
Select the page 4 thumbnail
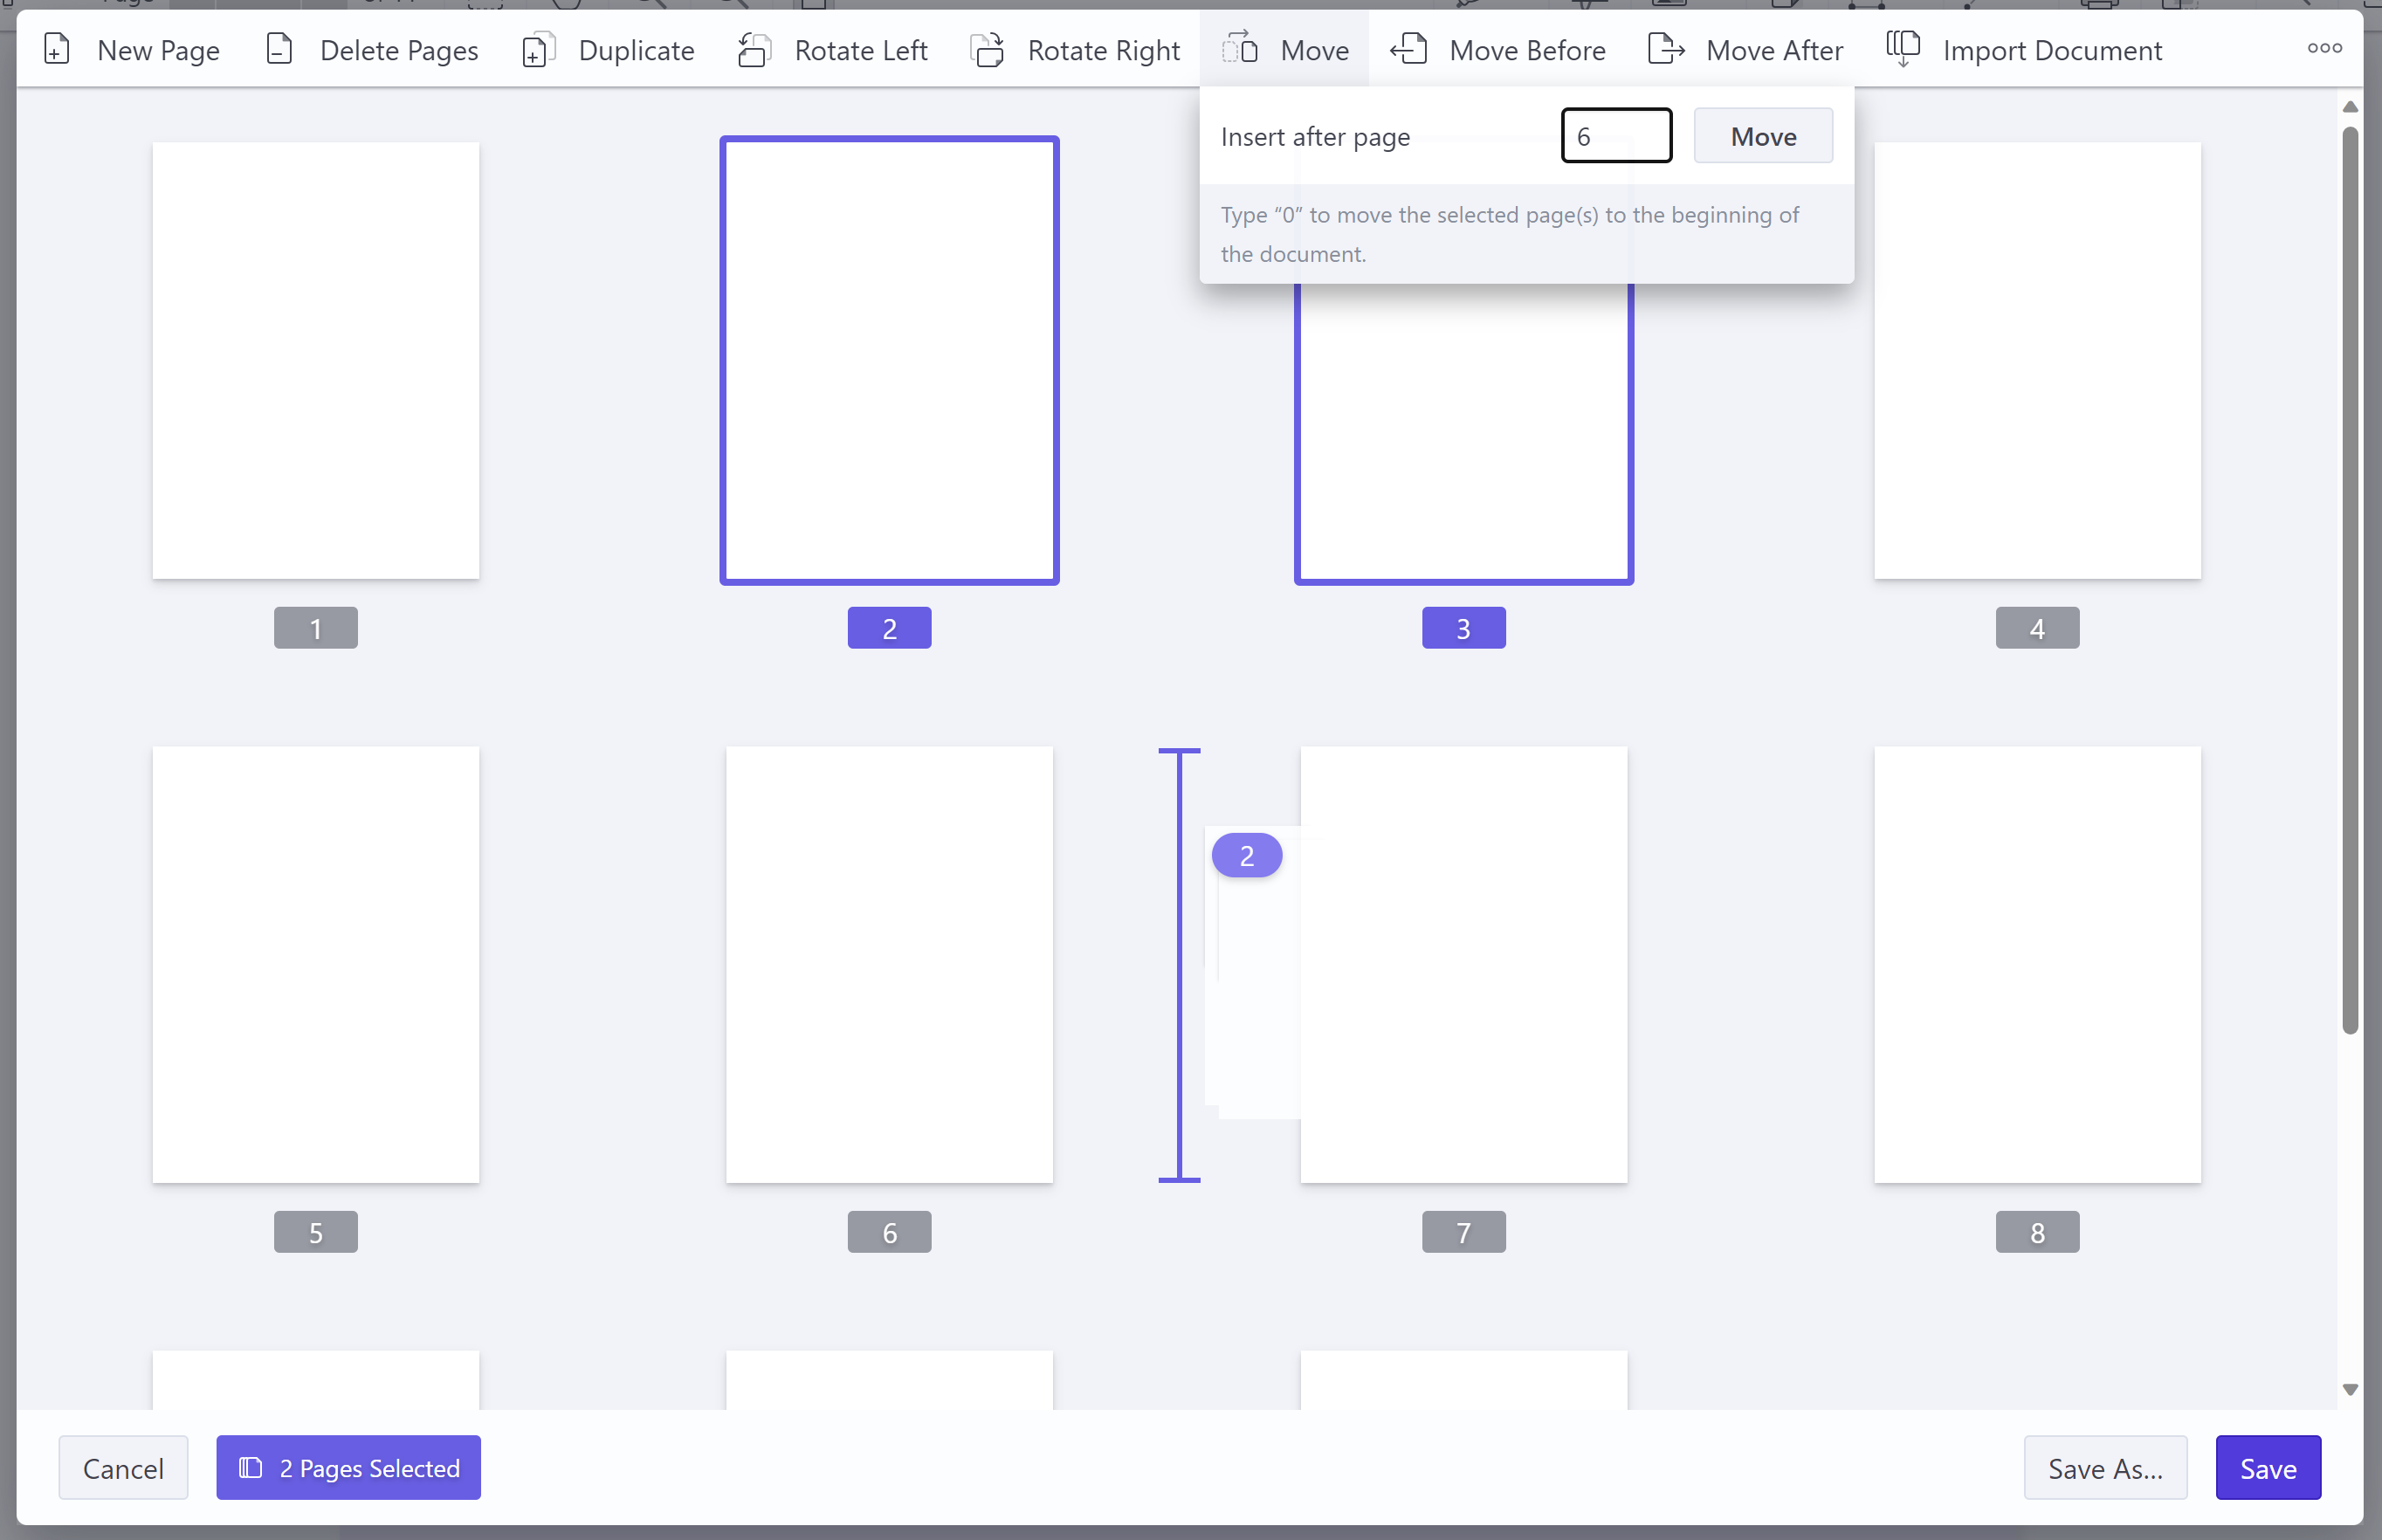coord(2037,360)
